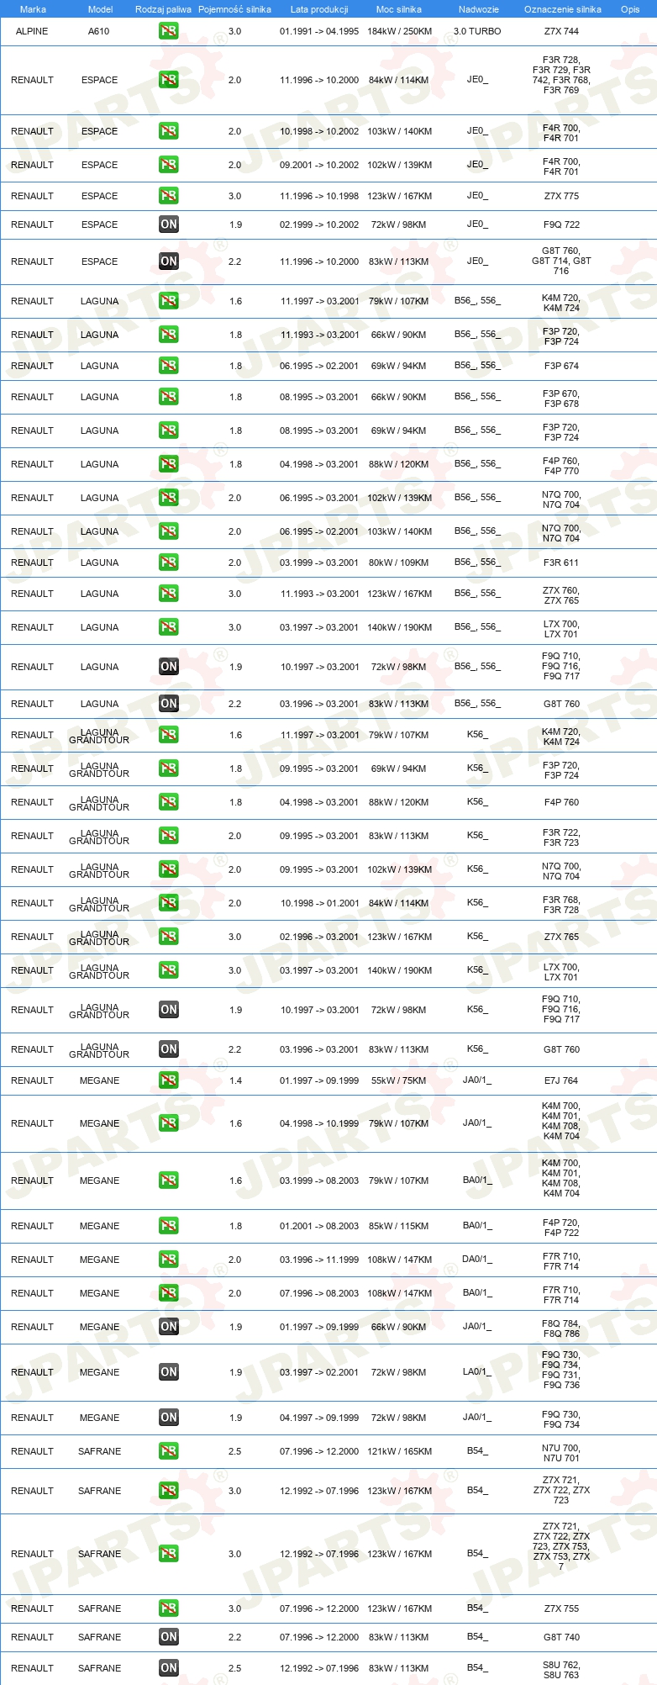This screenshot has width=657, height=1685.
Task: Click ON diesel icon in Laguna B56_ 1.9 row
Action: (x=168, y=667)
